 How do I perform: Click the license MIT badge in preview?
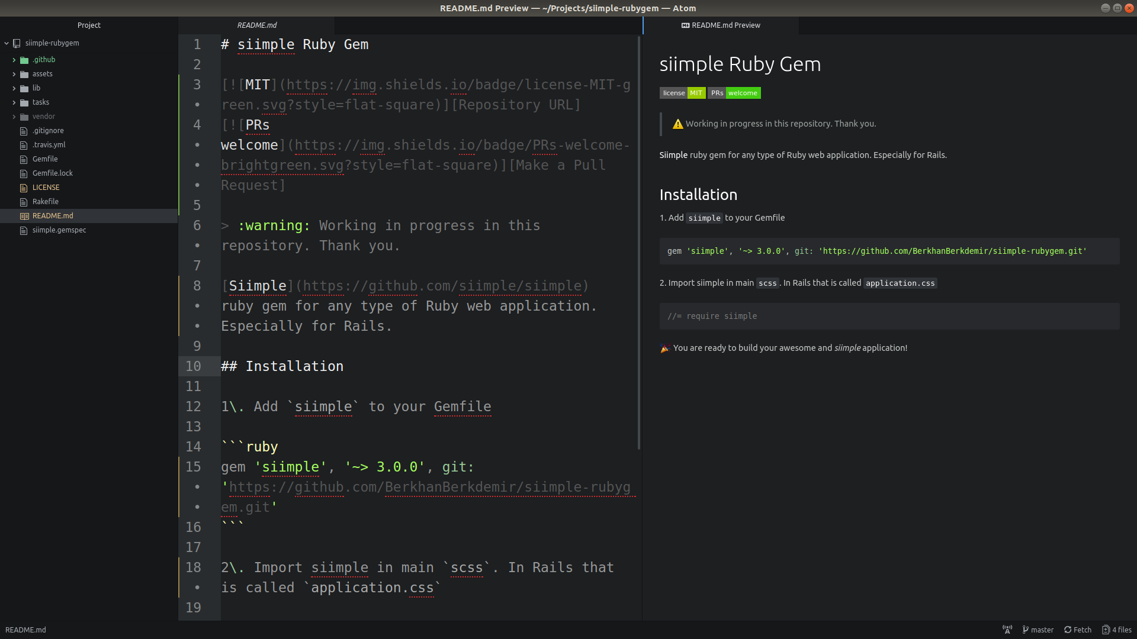coord(682,93)
